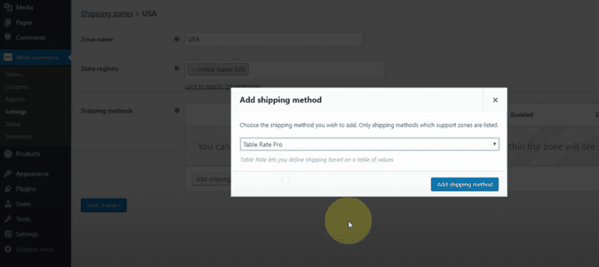Open the Users person icon

click(8, 204)
